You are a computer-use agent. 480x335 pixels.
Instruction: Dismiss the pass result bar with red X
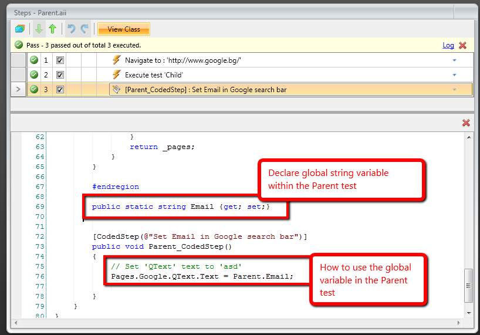click(462, 45)
